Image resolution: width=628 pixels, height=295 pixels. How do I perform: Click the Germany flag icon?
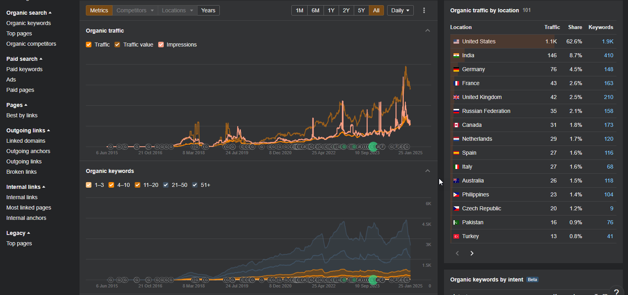pos(456,69)
